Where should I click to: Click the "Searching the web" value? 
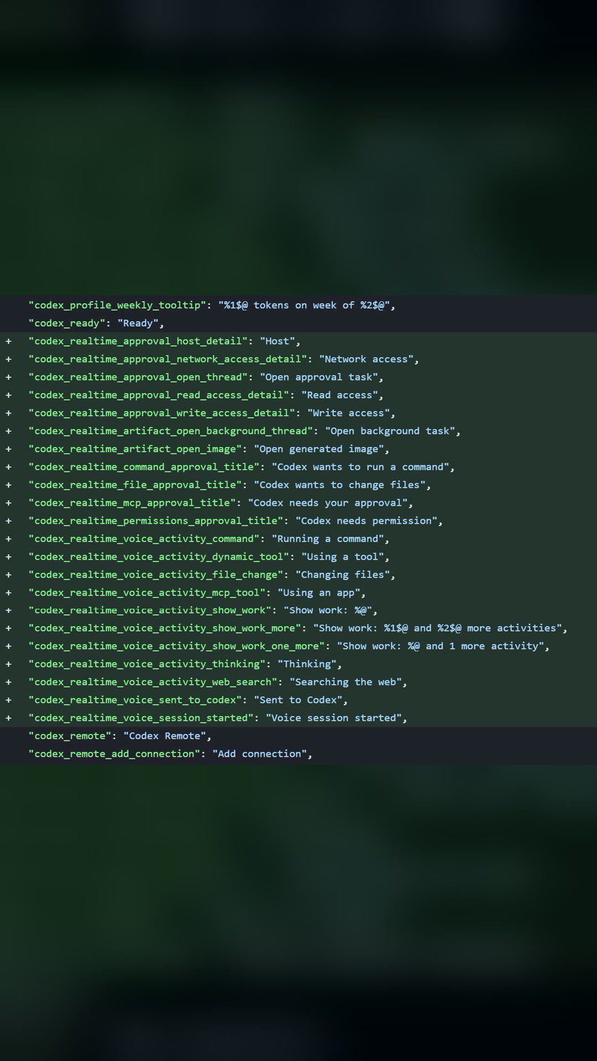345,682
